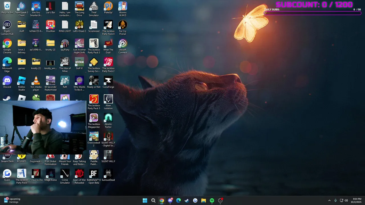Open 7 Days to Die shortcut

point(36,175)
